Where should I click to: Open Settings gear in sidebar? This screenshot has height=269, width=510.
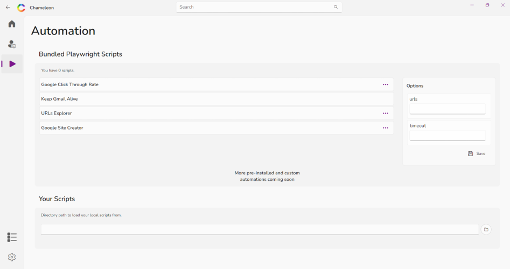pos(12,257)
